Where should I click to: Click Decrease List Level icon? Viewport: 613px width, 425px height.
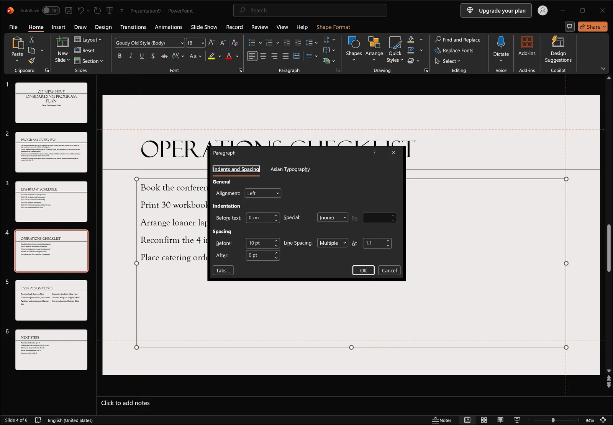pyautogui.click(x=287, y=42)
